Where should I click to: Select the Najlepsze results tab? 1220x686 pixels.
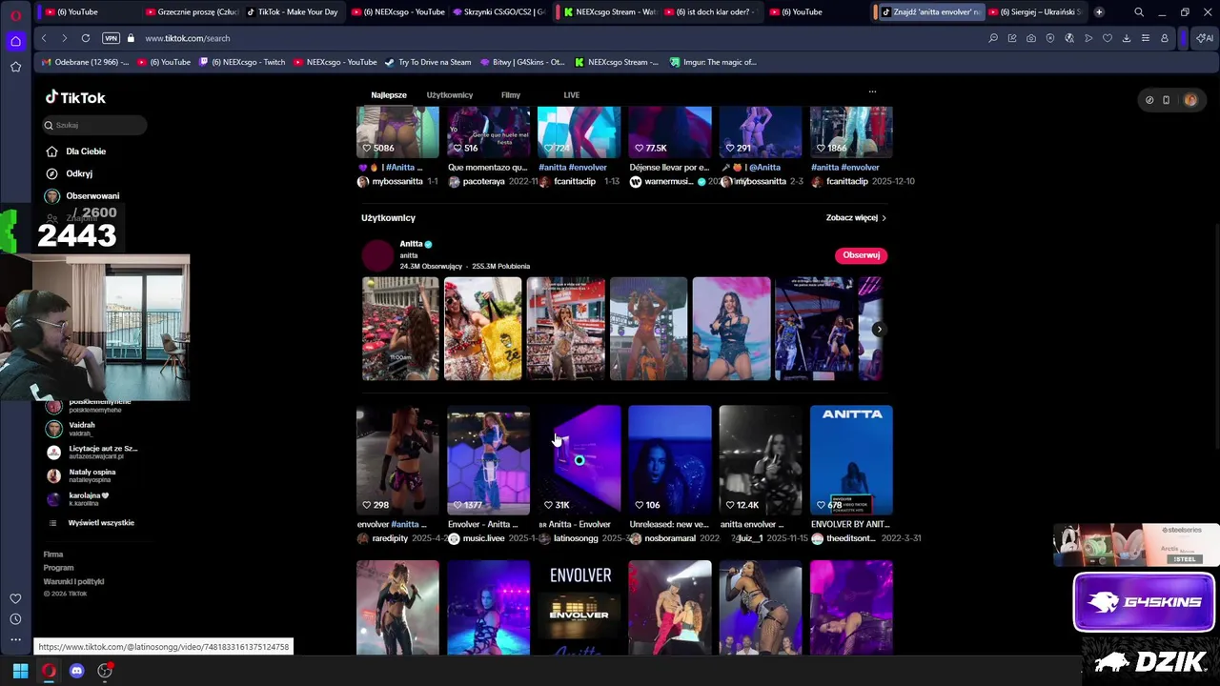(x=389, y=95)
